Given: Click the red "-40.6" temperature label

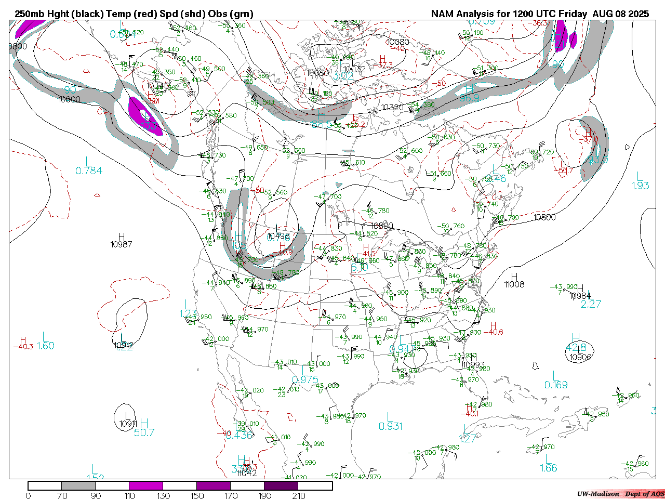Looking at the screenshot, I should (x=493, y=332).
